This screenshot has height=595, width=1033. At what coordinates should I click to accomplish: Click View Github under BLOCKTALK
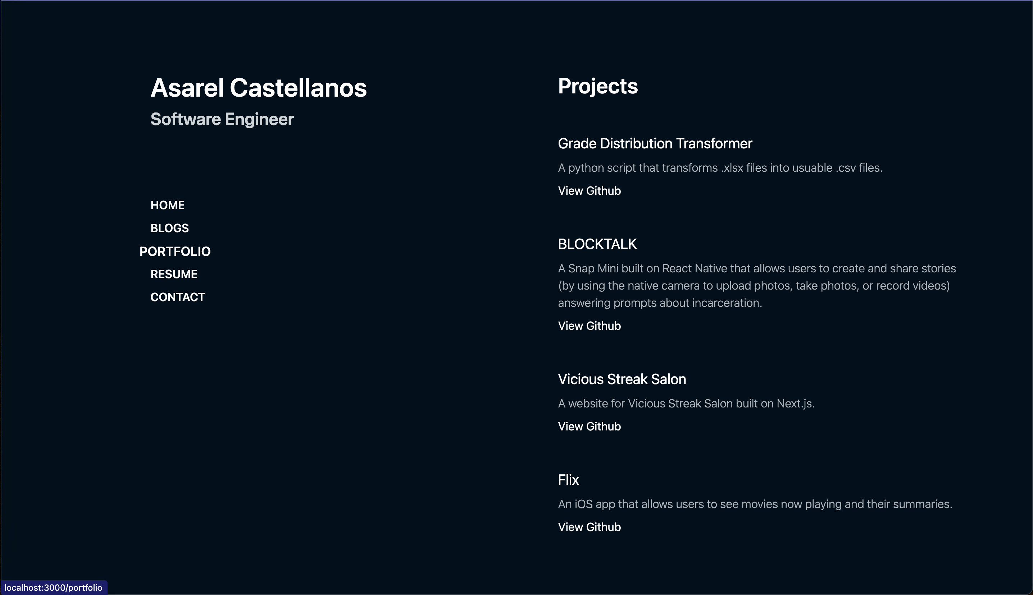tap(589, 326)
